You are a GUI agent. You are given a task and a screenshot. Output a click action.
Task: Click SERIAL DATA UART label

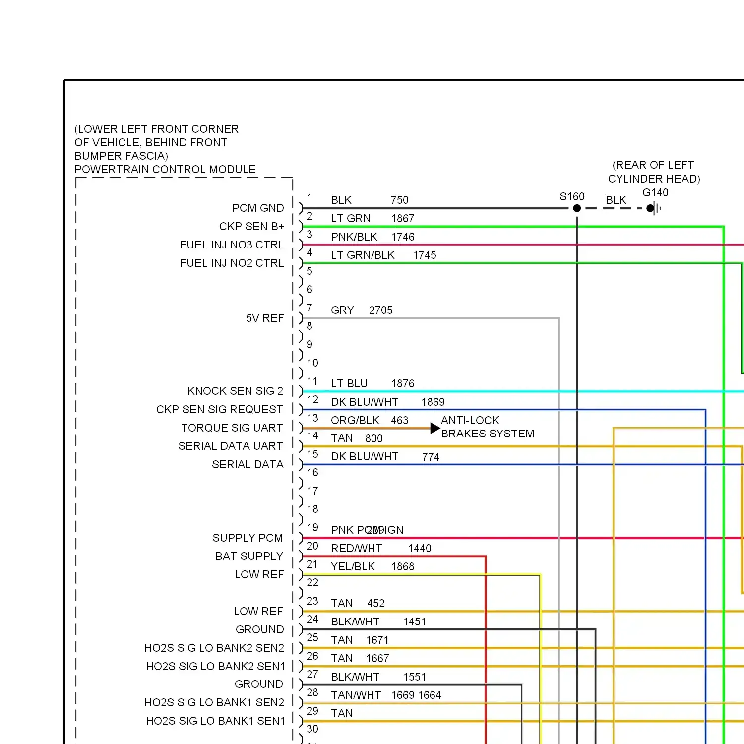click(x=230, y=446)
